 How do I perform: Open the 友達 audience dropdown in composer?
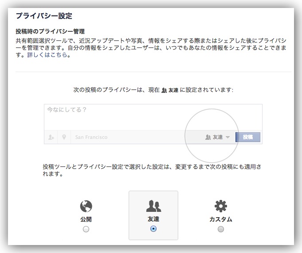pyautogui.click(x=217, y=137)
